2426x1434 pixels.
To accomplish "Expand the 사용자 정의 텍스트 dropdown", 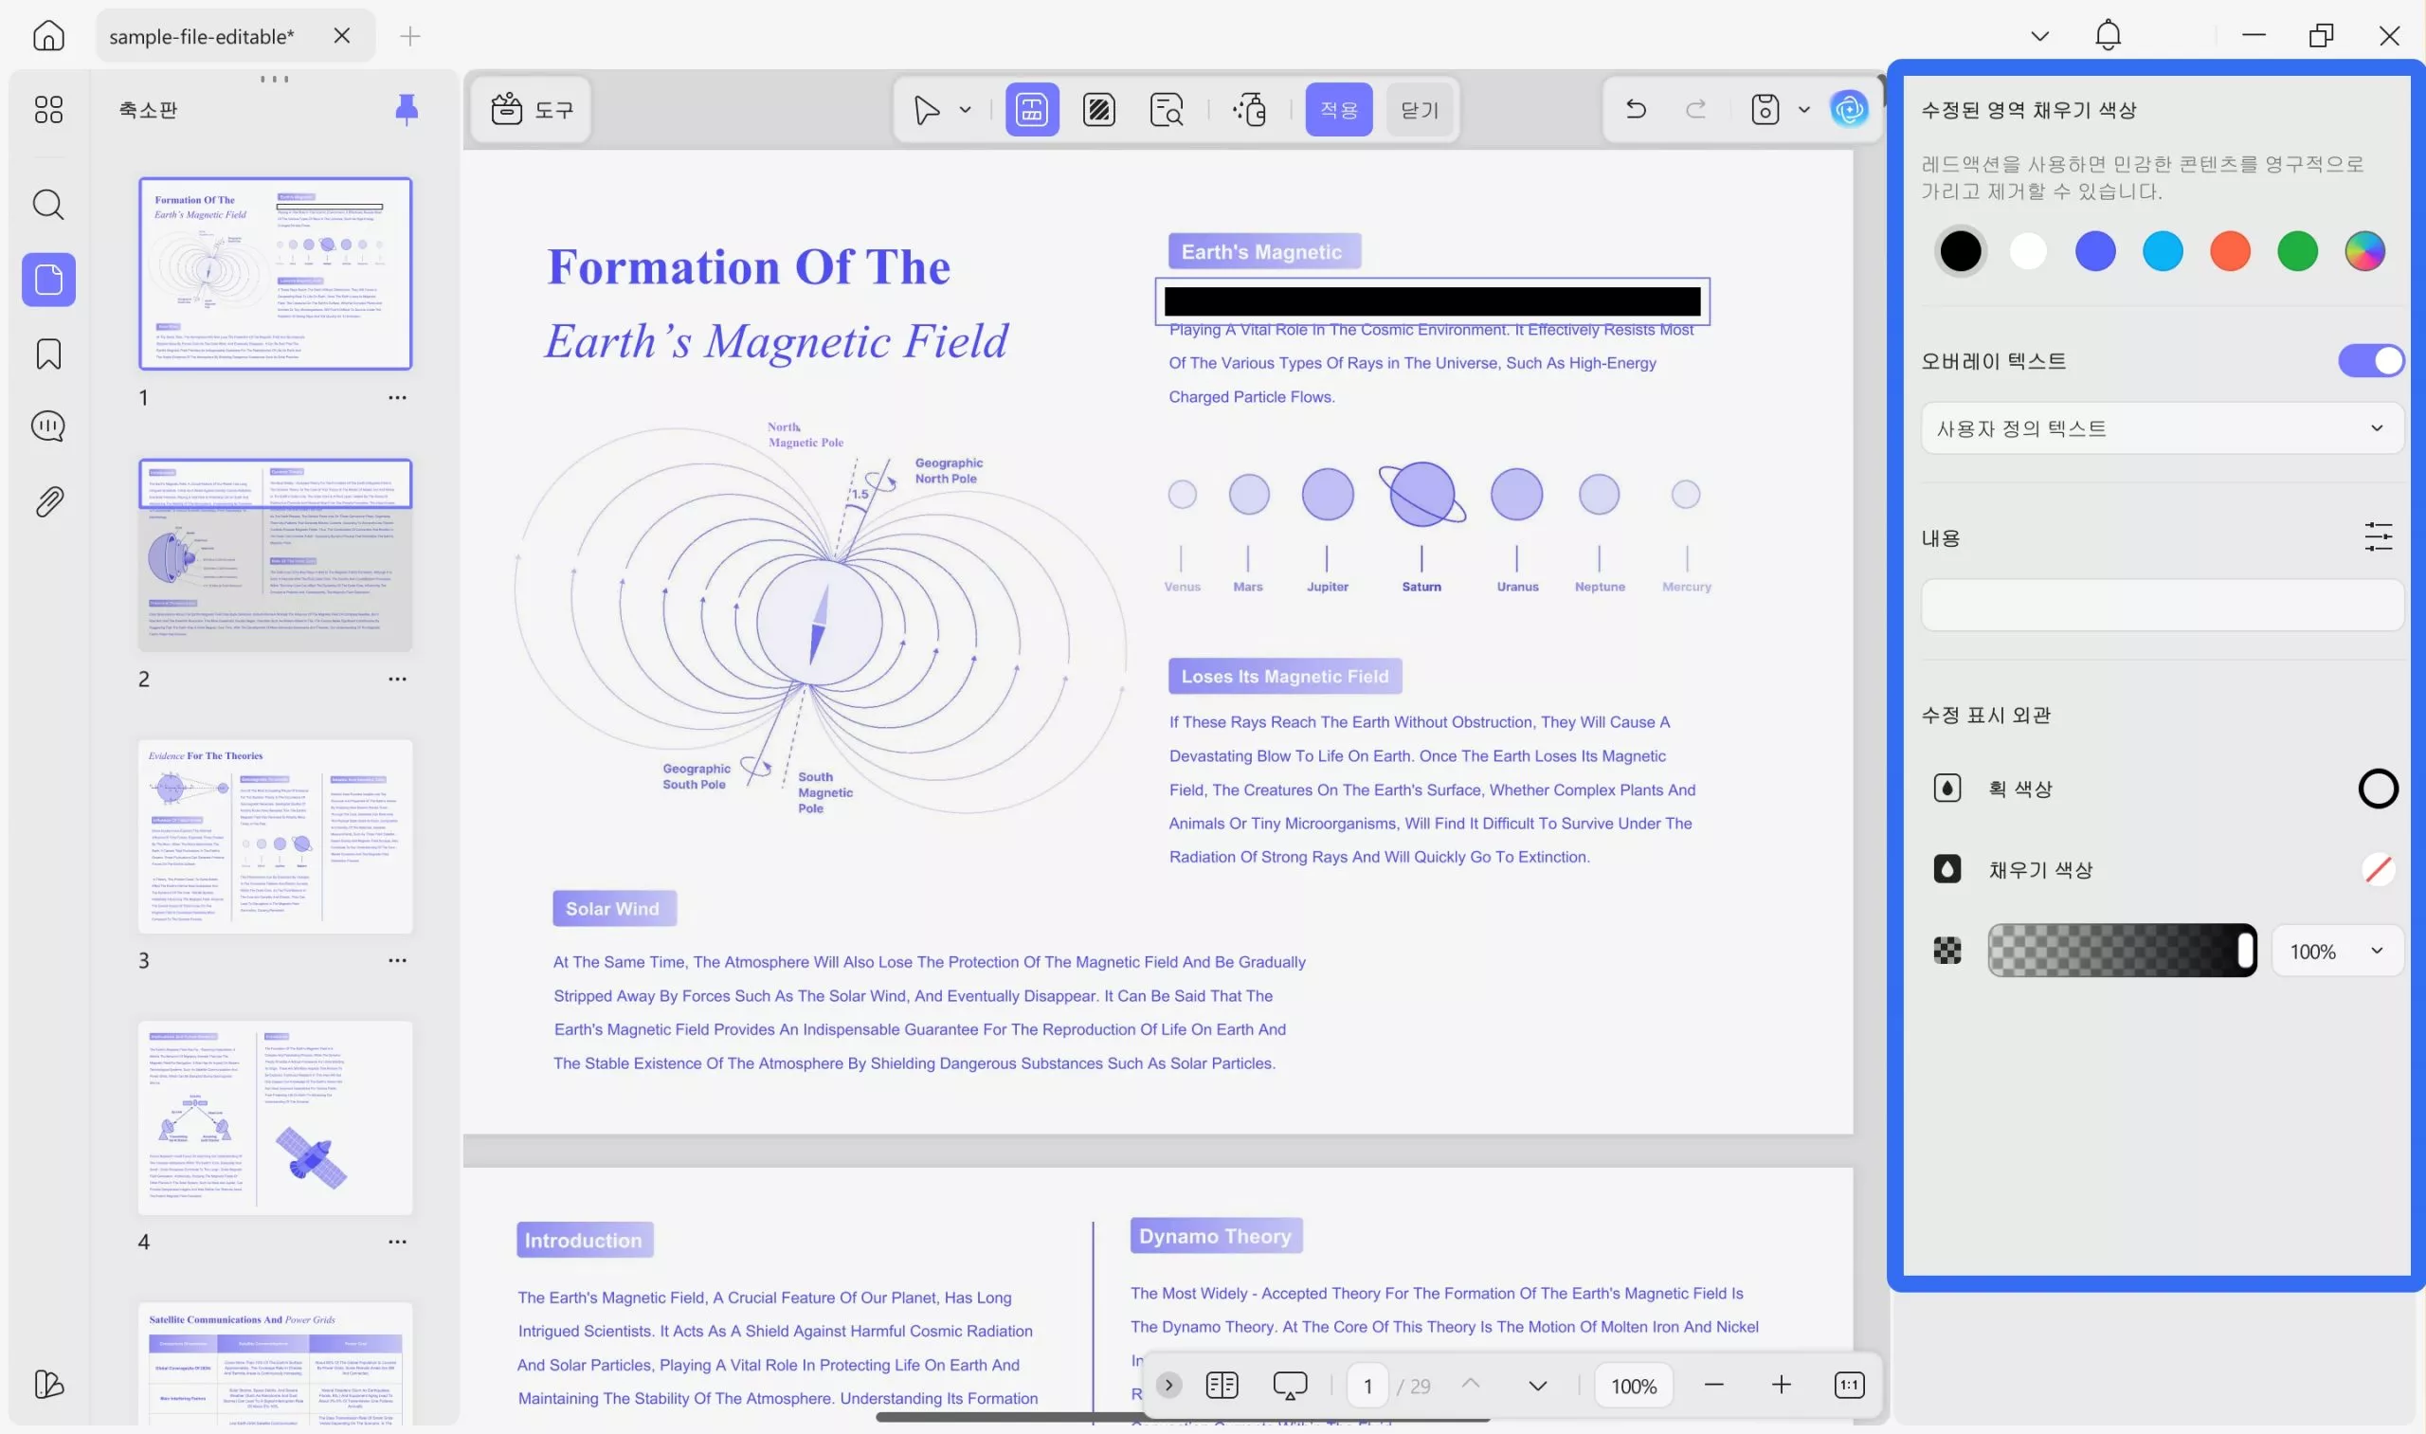I will (x=2162, y=428).
